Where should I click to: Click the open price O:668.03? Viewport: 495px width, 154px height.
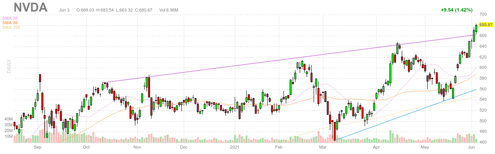coord(85,9)
